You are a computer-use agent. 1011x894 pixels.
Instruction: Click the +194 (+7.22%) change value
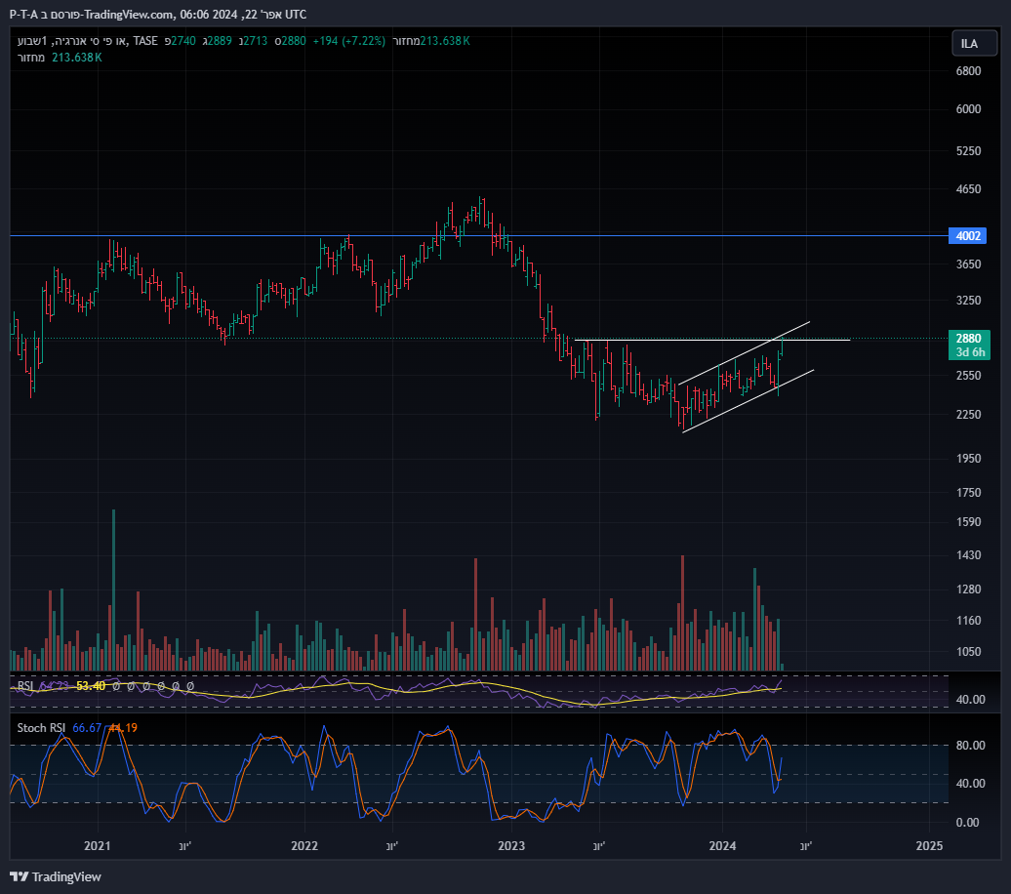tap(349, 41)
